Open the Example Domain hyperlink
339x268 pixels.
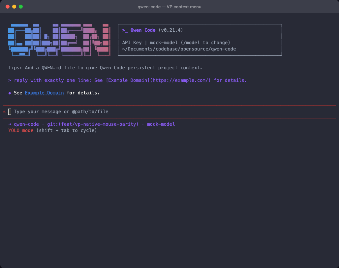44,93
